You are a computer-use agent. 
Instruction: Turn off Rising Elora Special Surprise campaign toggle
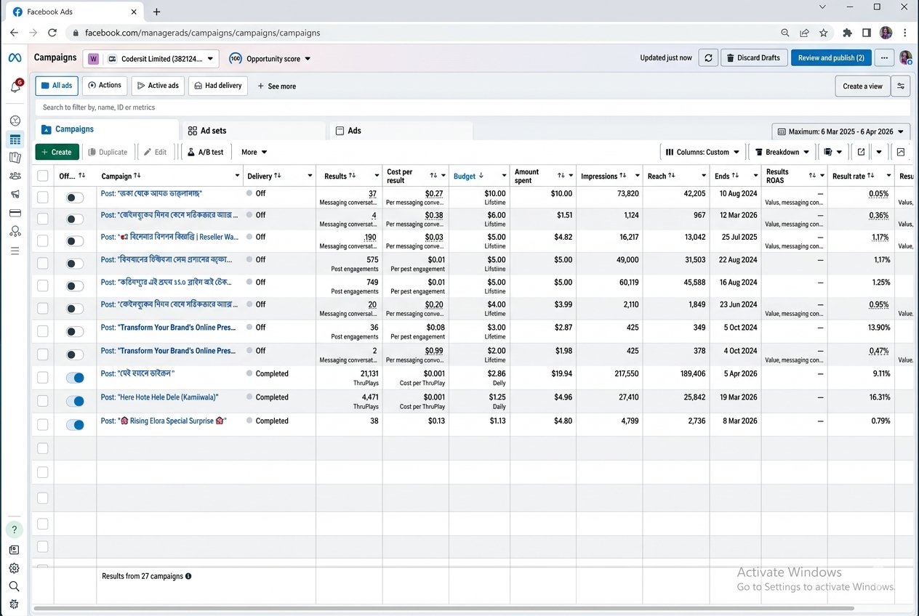pos(75,424)
